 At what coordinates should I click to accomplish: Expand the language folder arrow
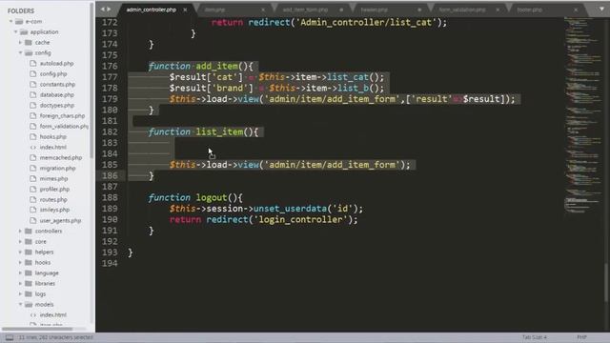(20, 273)
